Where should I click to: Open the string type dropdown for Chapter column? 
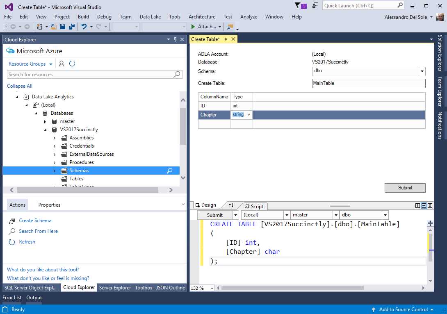click(x=249, y=115)
